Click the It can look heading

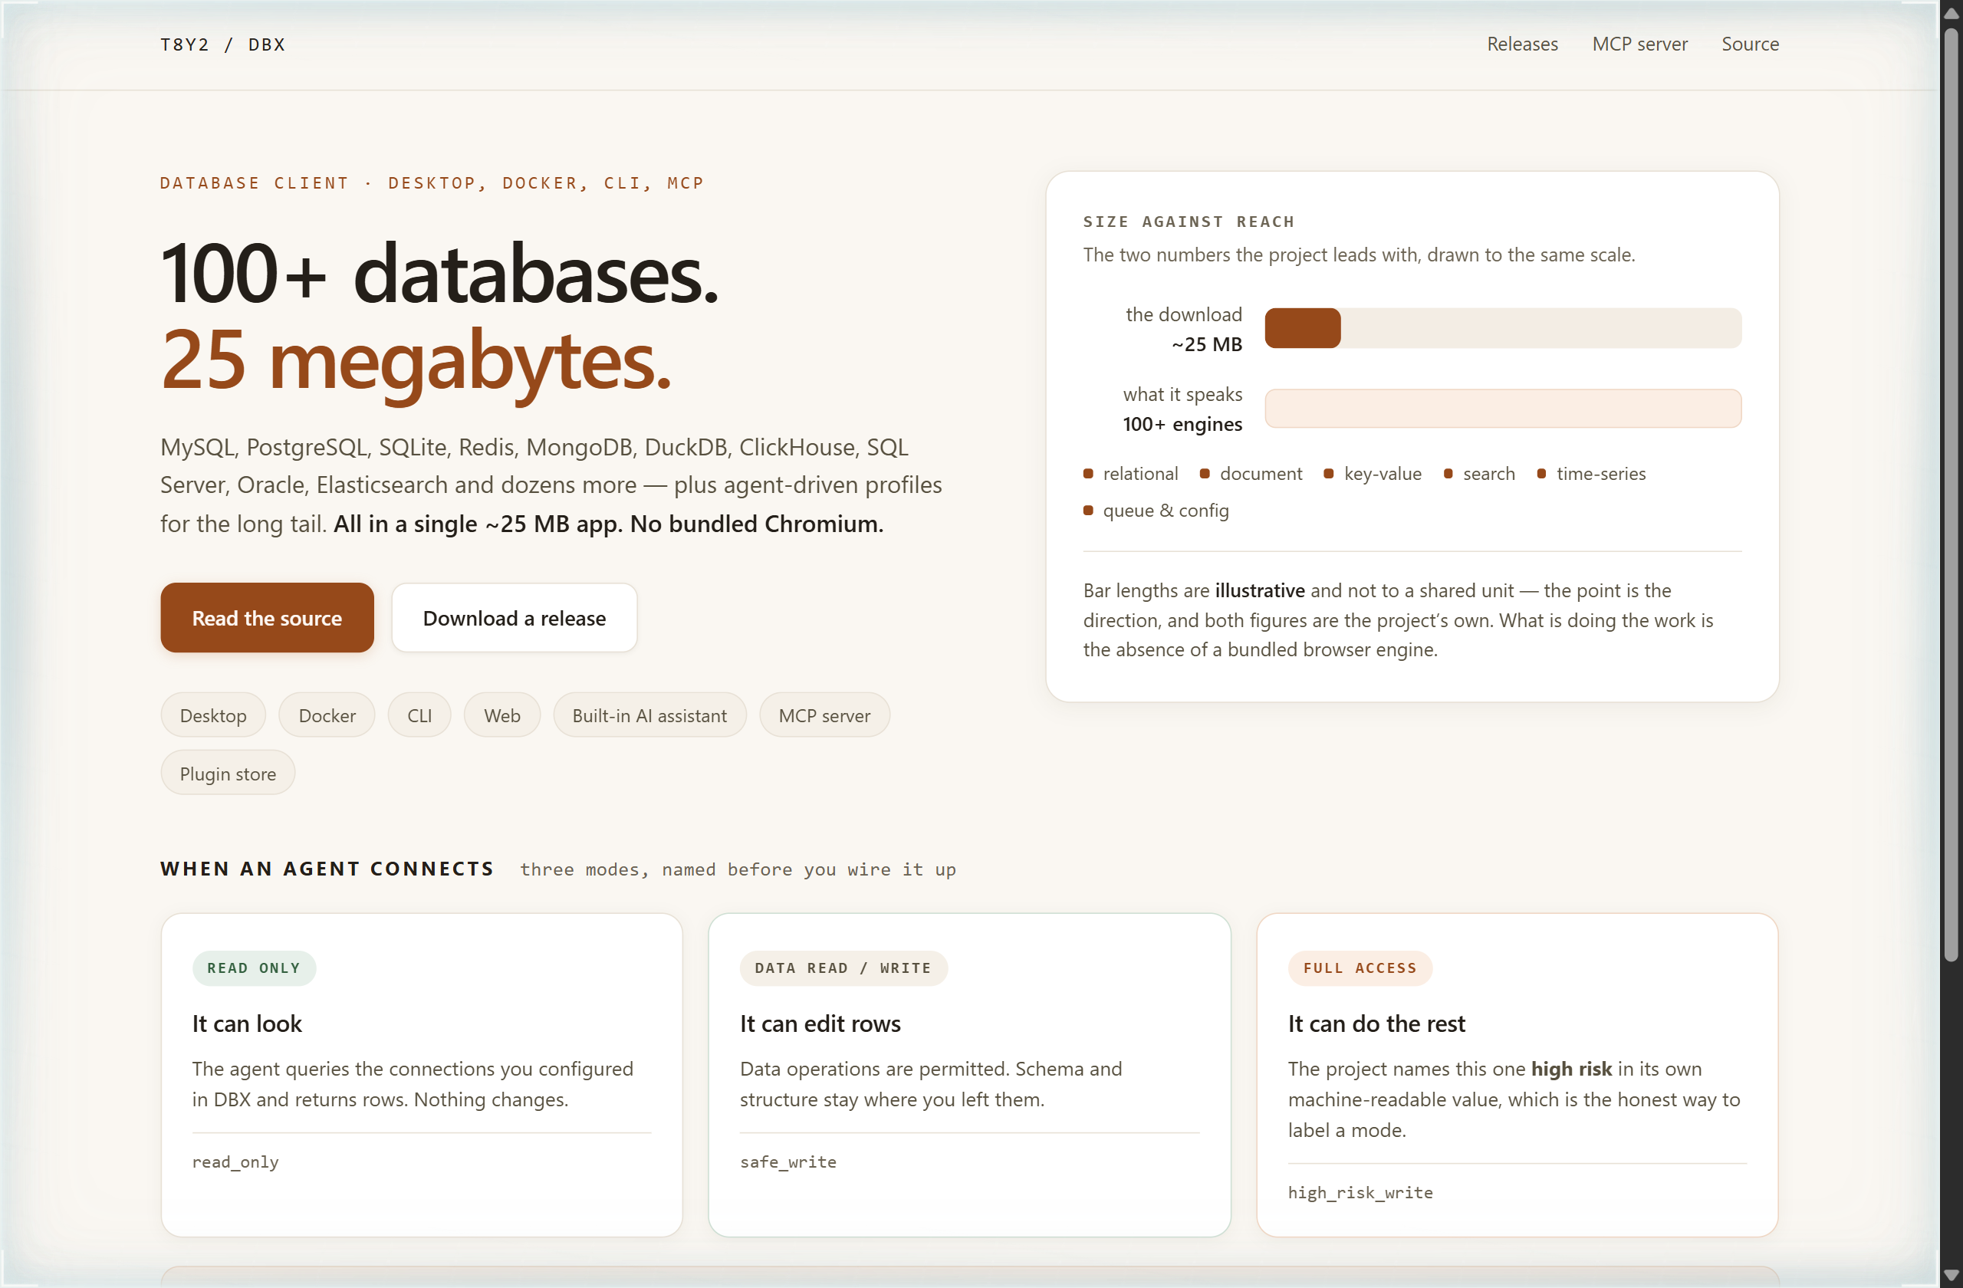pyautogui.click(x=247, y=1024)
